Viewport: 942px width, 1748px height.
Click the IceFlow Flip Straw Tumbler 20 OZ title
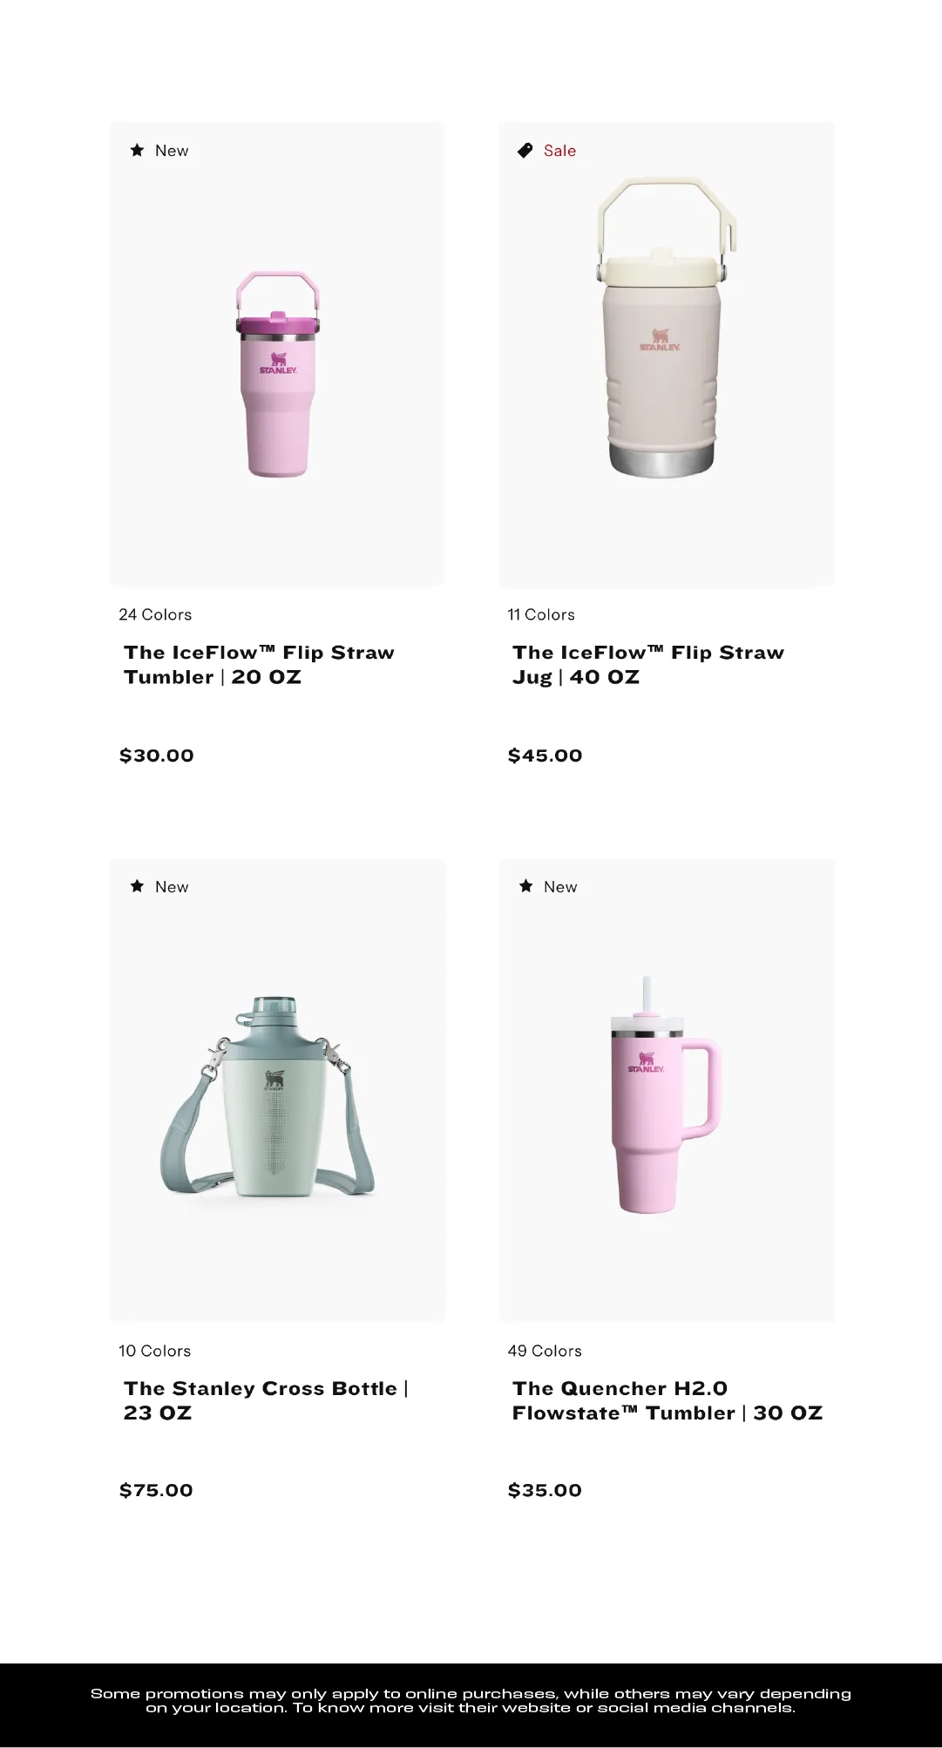point(259,665)
